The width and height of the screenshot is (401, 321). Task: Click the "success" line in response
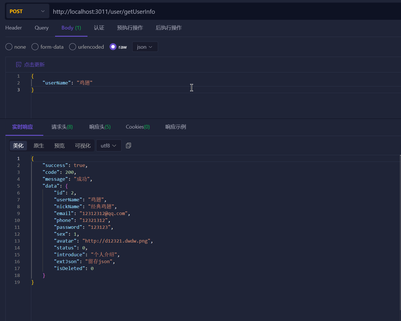tap(65, 165)
